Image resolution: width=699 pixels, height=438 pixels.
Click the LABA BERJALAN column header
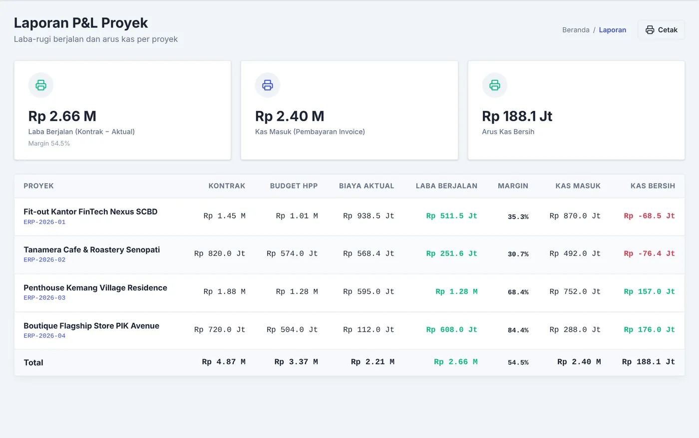(x=446, y=186)
